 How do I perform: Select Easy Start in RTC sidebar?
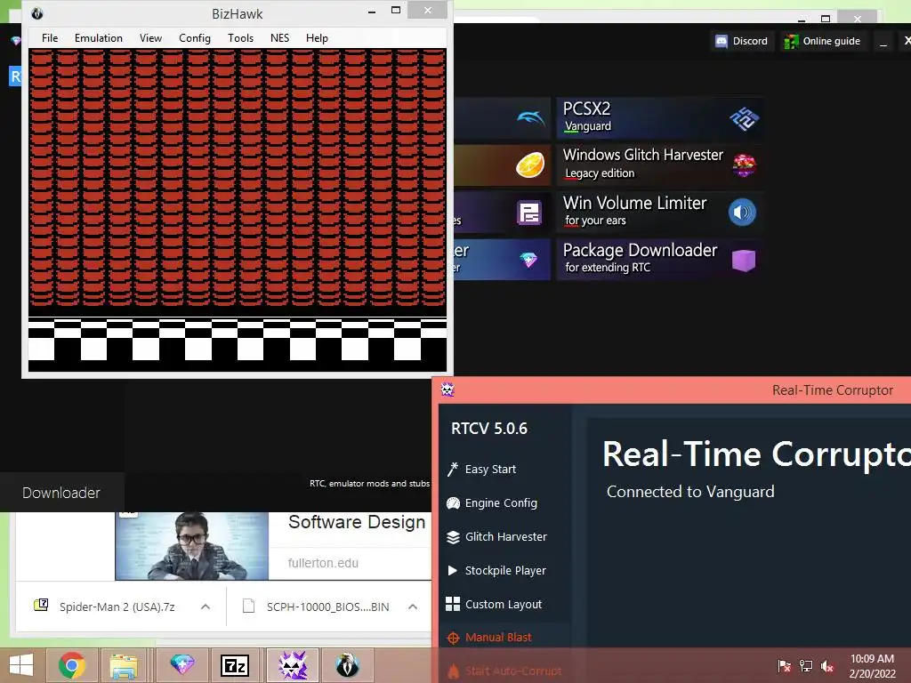coord(490,470)
